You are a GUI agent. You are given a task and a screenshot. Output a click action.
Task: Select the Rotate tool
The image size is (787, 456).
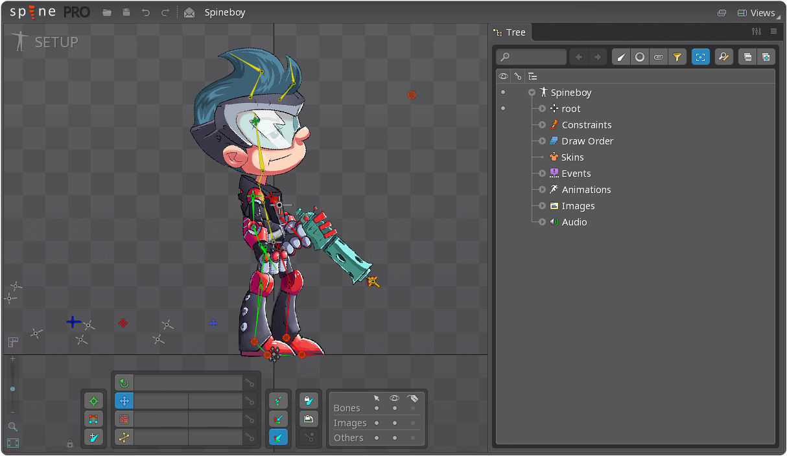coord(124,383)
